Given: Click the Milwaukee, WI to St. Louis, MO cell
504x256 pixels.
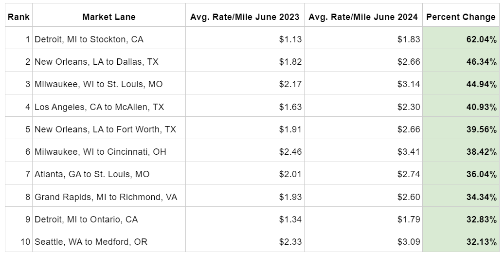Looking at the screenshot, I should pyautogui.click(x=109, y=84).
